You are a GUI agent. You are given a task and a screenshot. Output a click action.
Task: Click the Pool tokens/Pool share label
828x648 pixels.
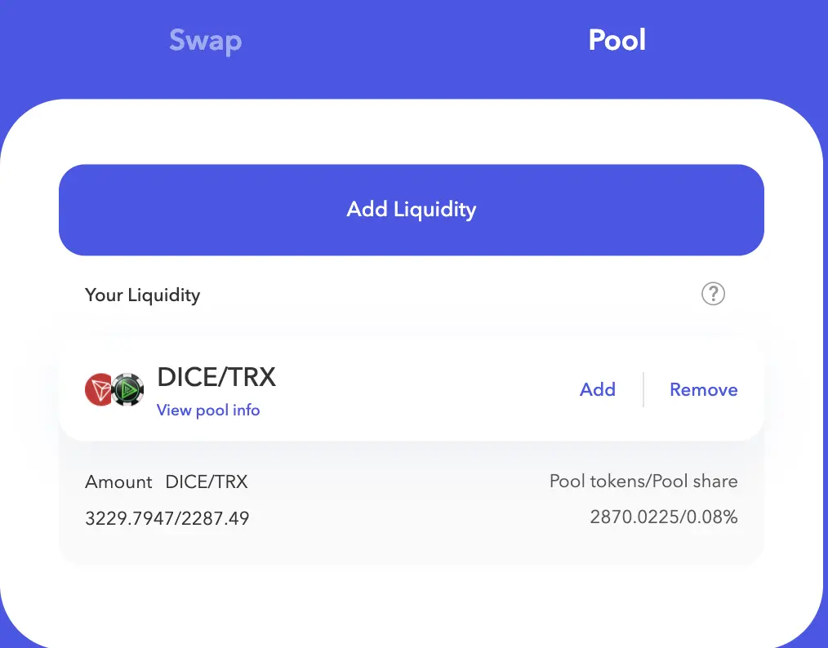click(643, 482)
